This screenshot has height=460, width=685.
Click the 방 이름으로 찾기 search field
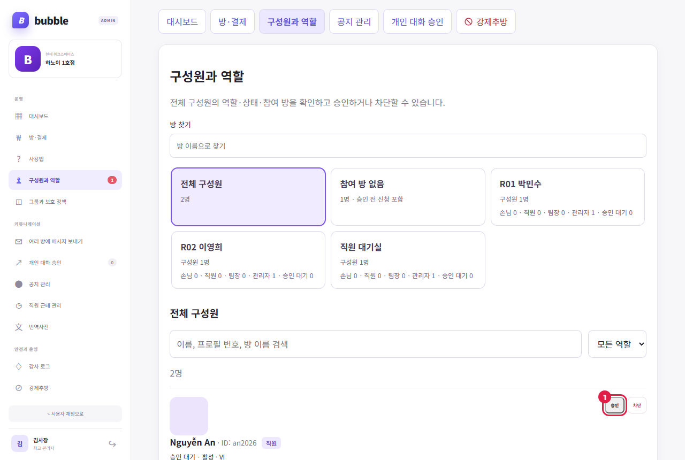(408, 145)
